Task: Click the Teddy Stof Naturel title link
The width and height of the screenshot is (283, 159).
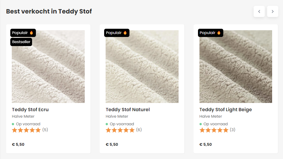Action: (x=128, y=110)
